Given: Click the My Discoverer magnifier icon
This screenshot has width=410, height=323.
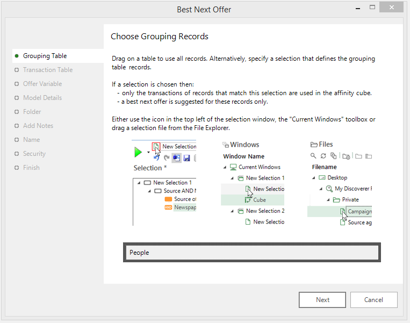Looking at the screenshot, I should point(329,189).
